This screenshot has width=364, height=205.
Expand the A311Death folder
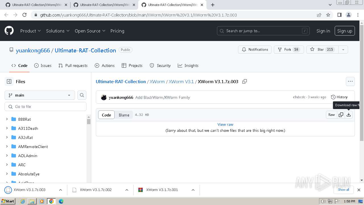(x=7, y=128)
